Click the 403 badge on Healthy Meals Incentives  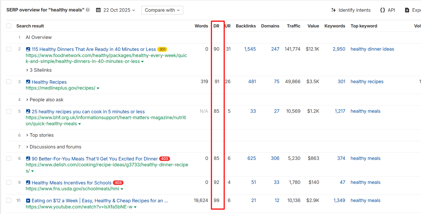pos(118,183)
